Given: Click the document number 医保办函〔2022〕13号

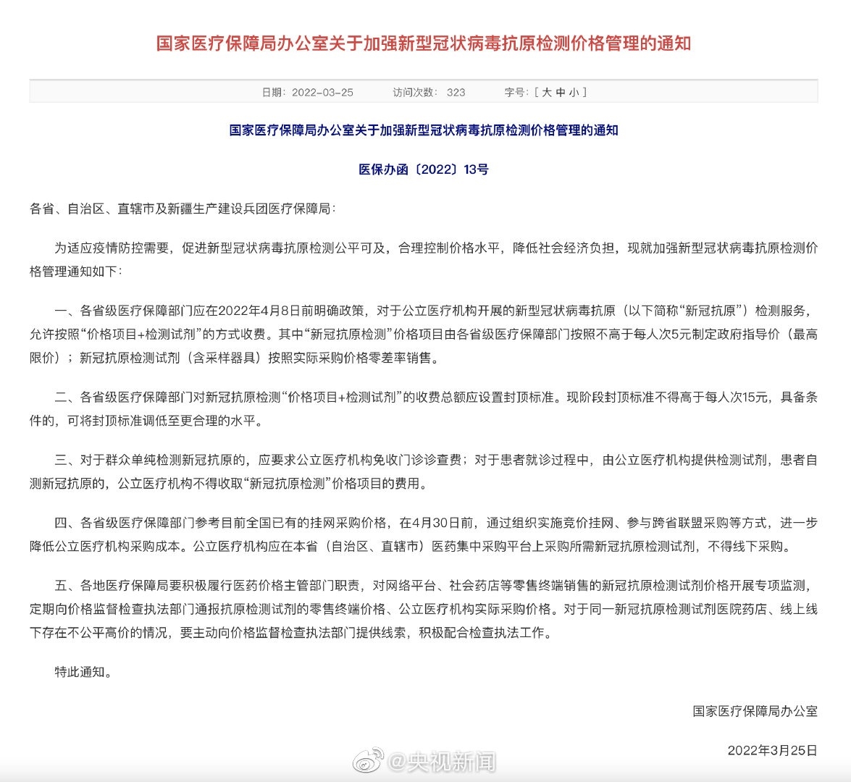Looking at the screenshot, I should pyautogui.click(x=424, y=169).
